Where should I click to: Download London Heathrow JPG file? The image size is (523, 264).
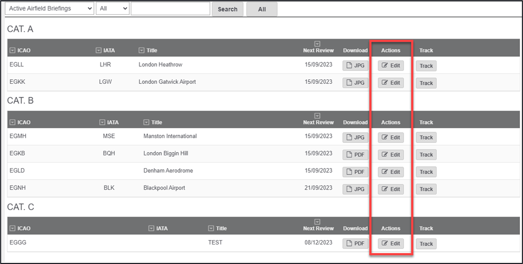(355, 66)
